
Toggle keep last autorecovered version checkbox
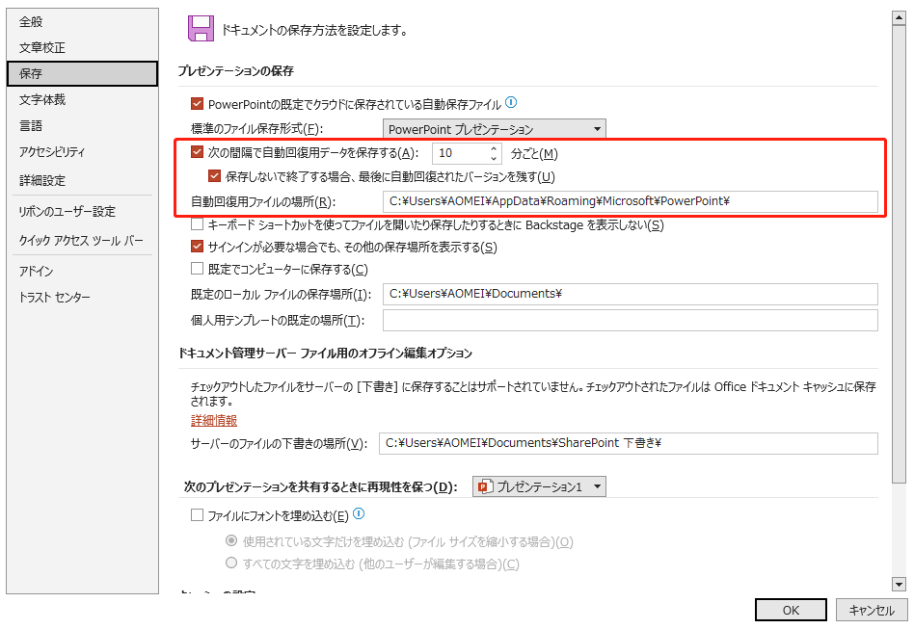[214, 176]
